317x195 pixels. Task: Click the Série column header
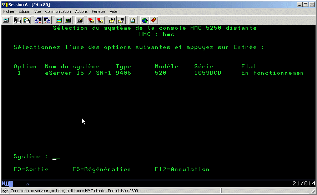(204, 66)
